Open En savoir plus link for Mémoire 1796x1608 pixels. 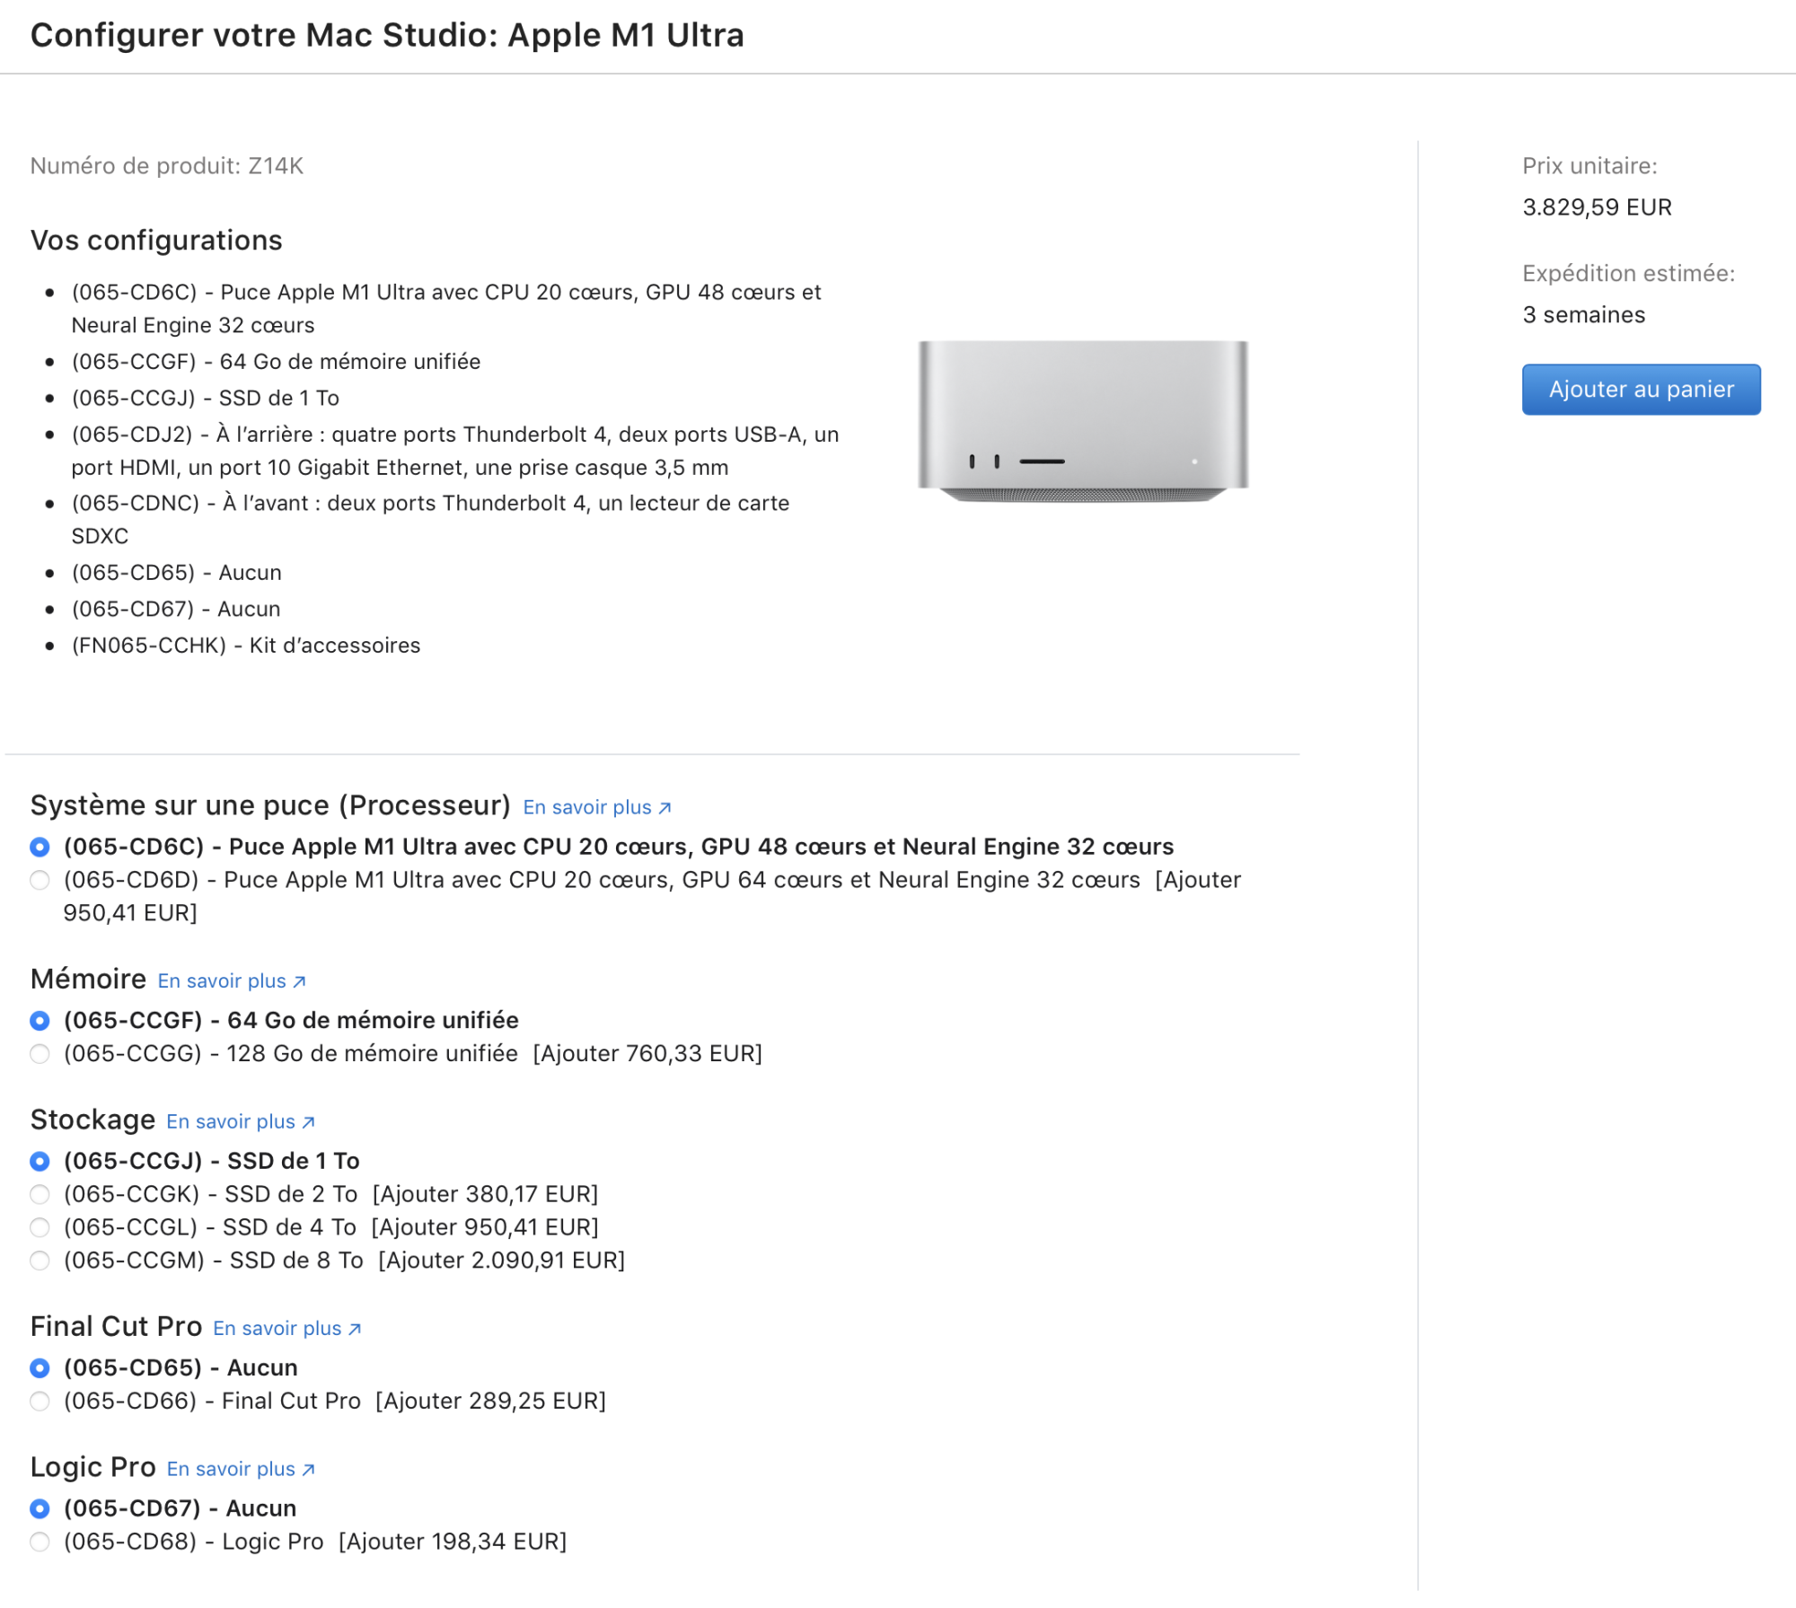tap(222, 980)
